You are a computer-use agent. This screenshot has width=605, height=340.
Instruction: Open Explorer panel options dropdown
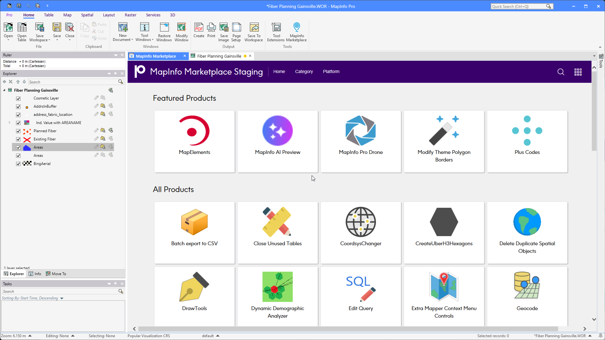[109, 74]
